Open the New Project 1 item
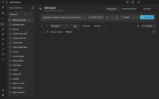 pyautogui.click(x=21, y=88)
